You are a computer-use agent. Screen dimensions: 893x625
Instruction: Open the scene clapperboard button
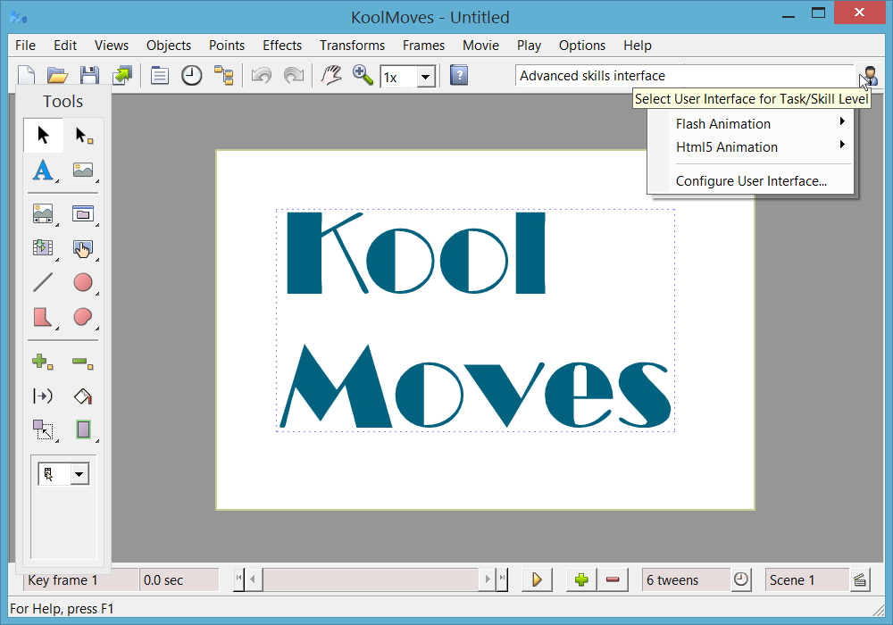pyautogui.click(x=860, y=580)
